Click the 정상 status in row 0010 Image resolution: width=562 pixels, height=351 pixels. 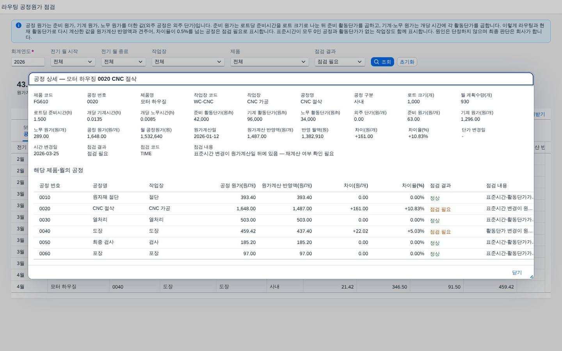point(435,198)
